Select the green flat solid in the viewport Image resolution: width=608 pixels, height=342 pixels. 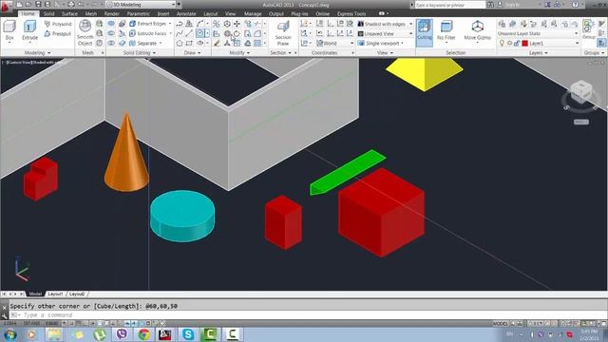point(348,171)
